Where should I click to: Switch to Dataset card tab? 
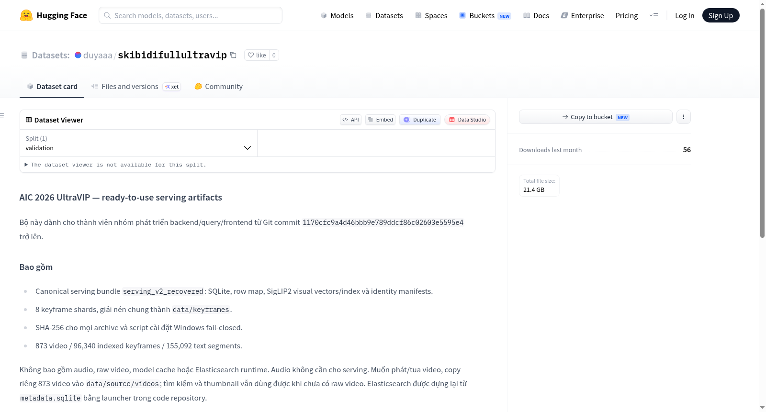pos(52,87)
